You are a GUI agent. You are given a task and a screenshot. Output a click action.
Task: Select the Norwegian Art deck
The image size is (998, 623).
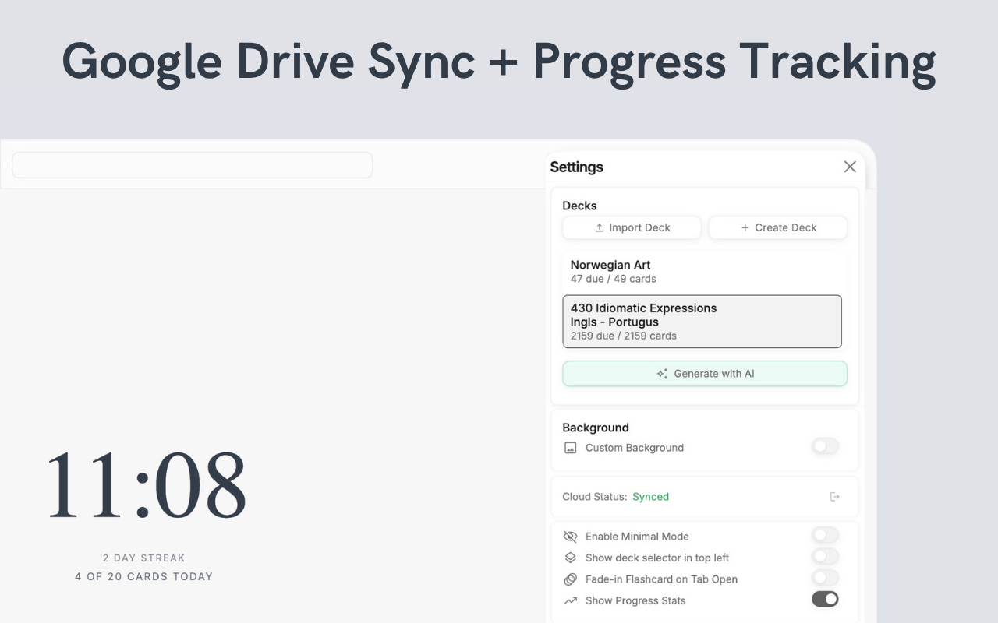(x=702, y=272)
